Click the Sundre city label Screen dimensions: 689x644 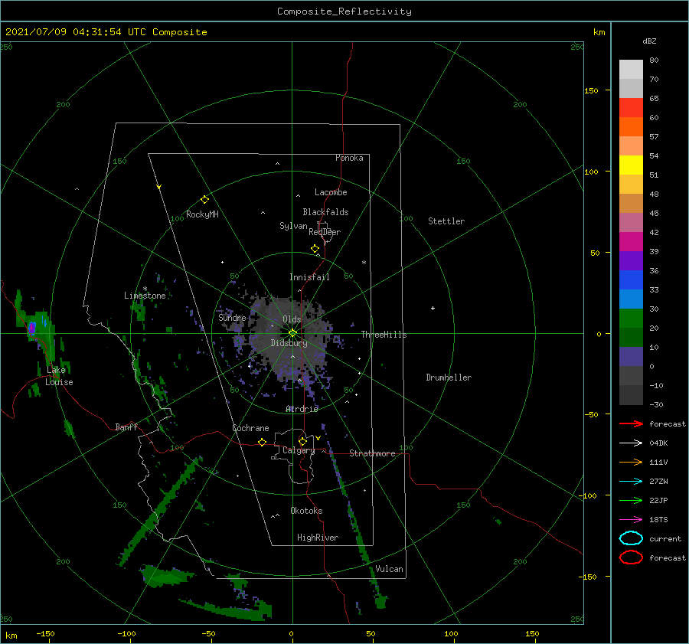click(x=232, y=318)
